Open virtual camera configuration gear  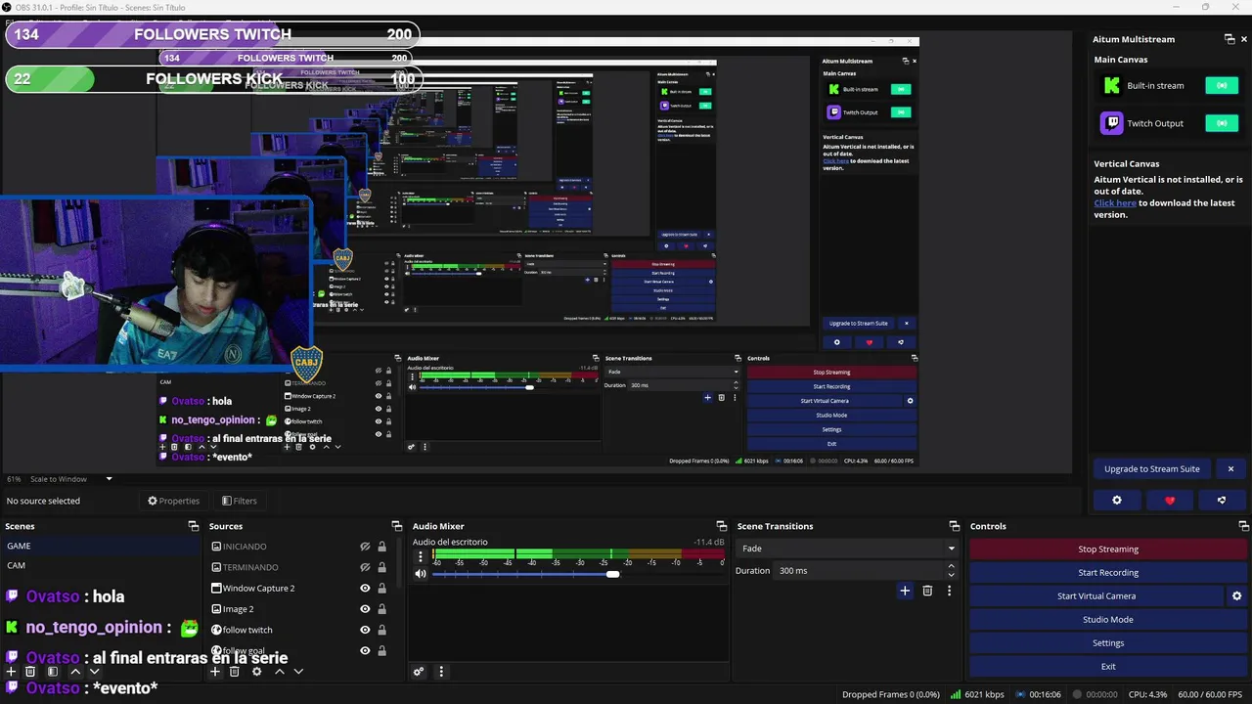(x=1236, y=595)
